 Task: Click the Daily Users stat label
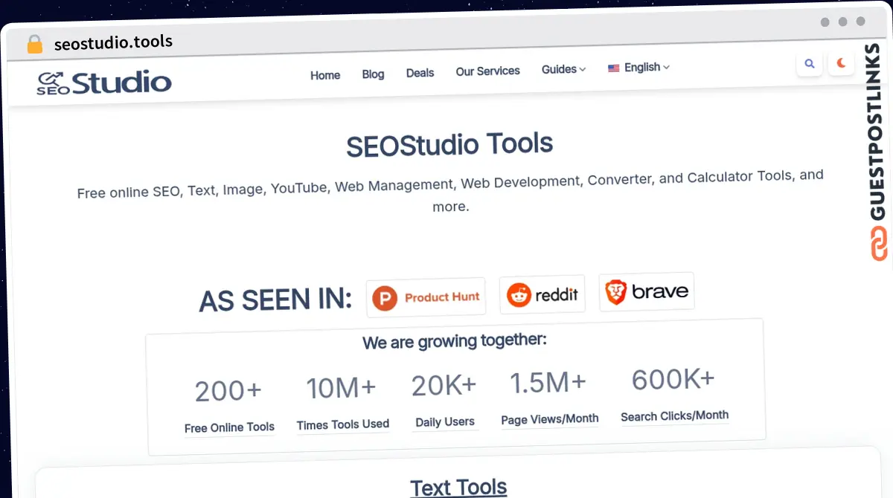coord(444,422)
